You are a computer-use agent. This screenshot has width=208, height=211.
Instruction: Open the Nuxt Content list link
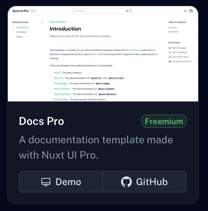[x=62, y=89]
